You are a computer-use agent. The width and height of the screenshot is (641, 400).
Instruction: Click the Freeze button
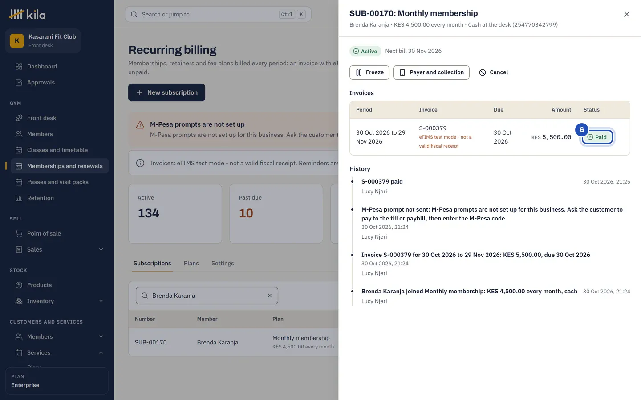click(369, 72)
